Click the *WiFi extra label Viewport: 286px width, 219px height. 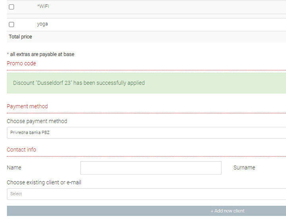[x=43, y=7]
